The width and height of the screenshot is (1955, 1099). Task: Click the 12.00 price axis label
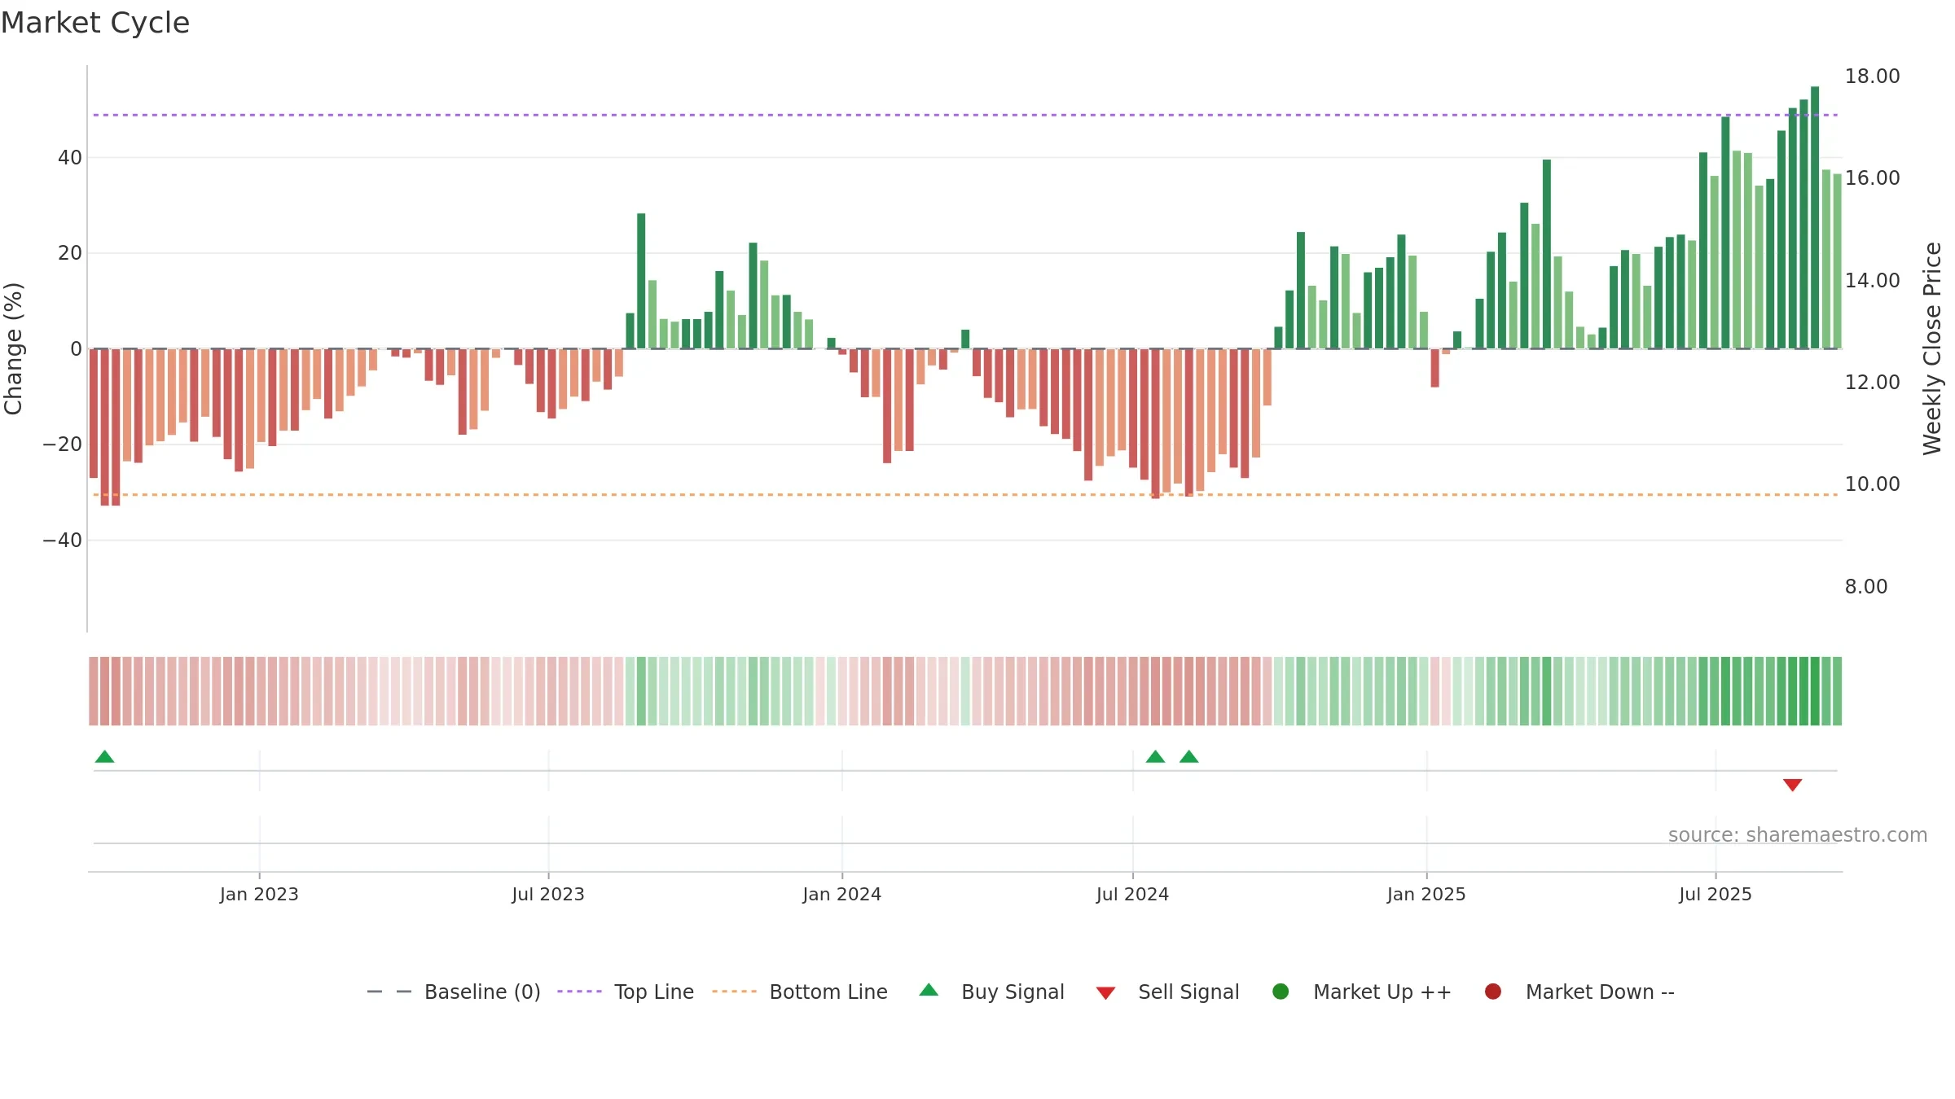pyautogui.click(x=1872, y=383)
